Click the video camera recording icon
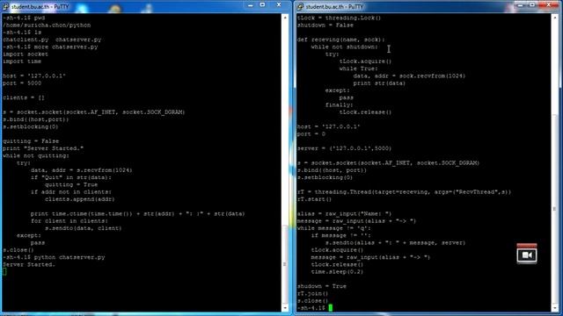 click(527, 254)
